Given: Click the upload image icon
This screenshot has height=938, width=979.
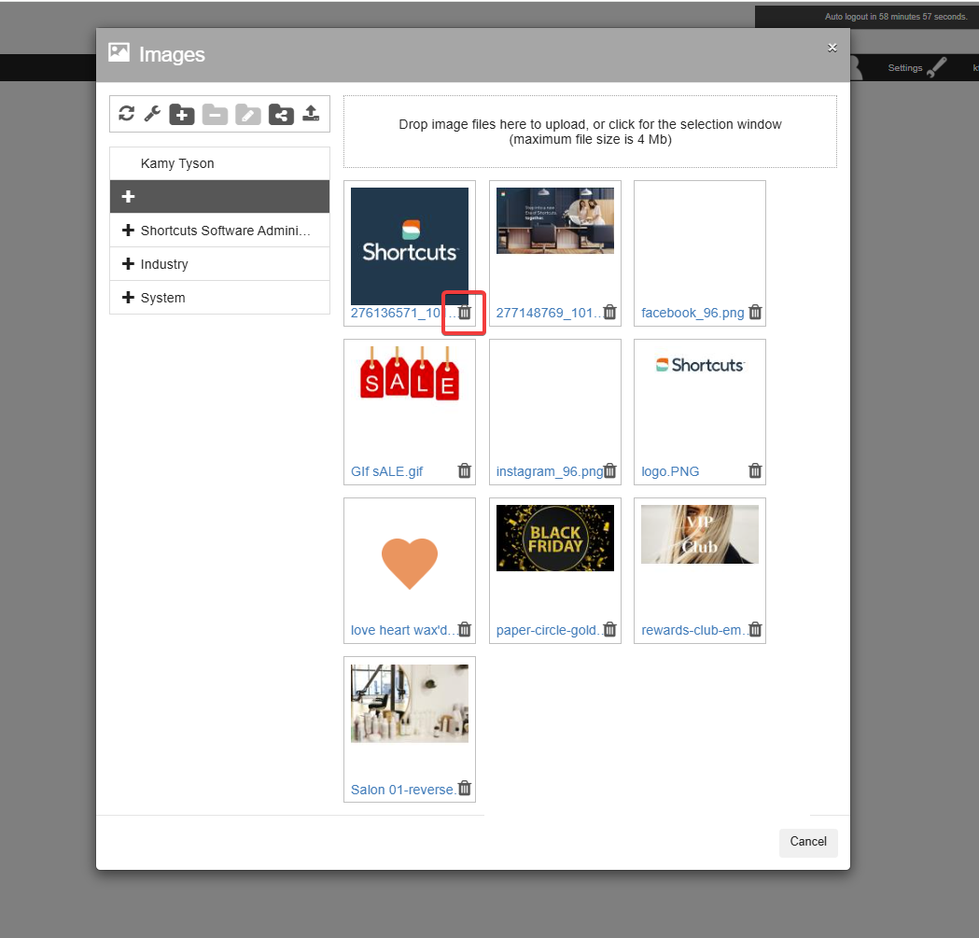Looking at the screenshot, I should (x=312, y=114).
